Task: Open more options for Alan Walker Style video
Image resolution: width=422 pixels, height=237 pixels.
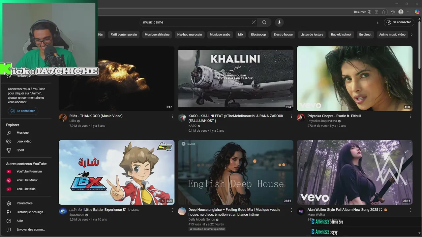Action: click(411, 210)
